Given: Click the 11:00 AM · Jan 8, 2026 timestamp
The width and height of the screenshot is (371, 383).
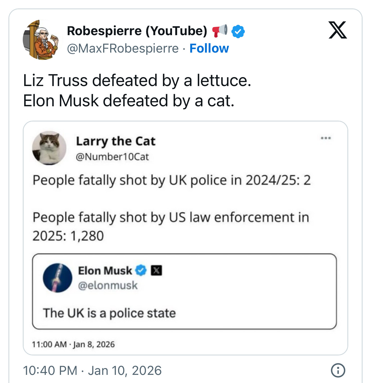Looking at the screenshot, I should [x=73, y=344].
